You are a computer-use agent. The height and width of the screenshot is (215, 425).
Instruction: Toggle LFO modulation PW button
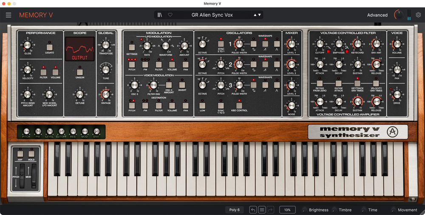(145, 64)
